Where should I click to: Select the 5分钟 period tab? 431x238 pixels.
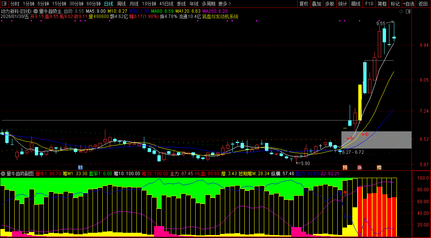click(43, 4)
